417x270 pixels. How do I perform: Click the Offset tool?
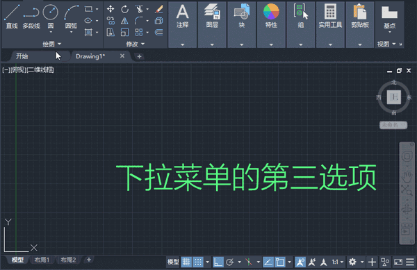coord(158,33)
